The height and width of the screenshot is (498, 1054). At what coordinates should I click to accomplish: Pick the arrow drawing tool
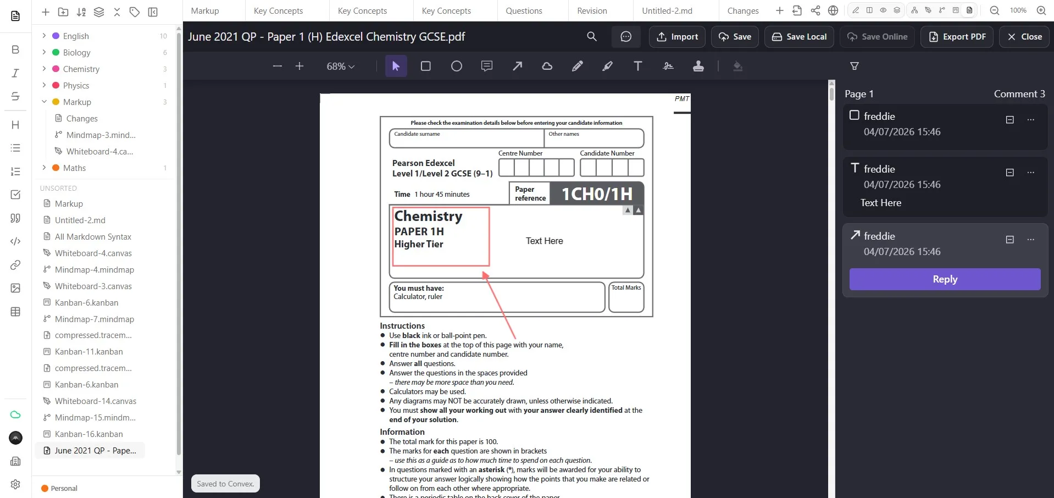pos(517,66)
